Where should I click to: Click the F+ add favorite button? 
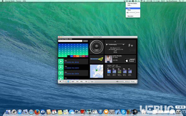pyautogui.click(x=131, y=45)
